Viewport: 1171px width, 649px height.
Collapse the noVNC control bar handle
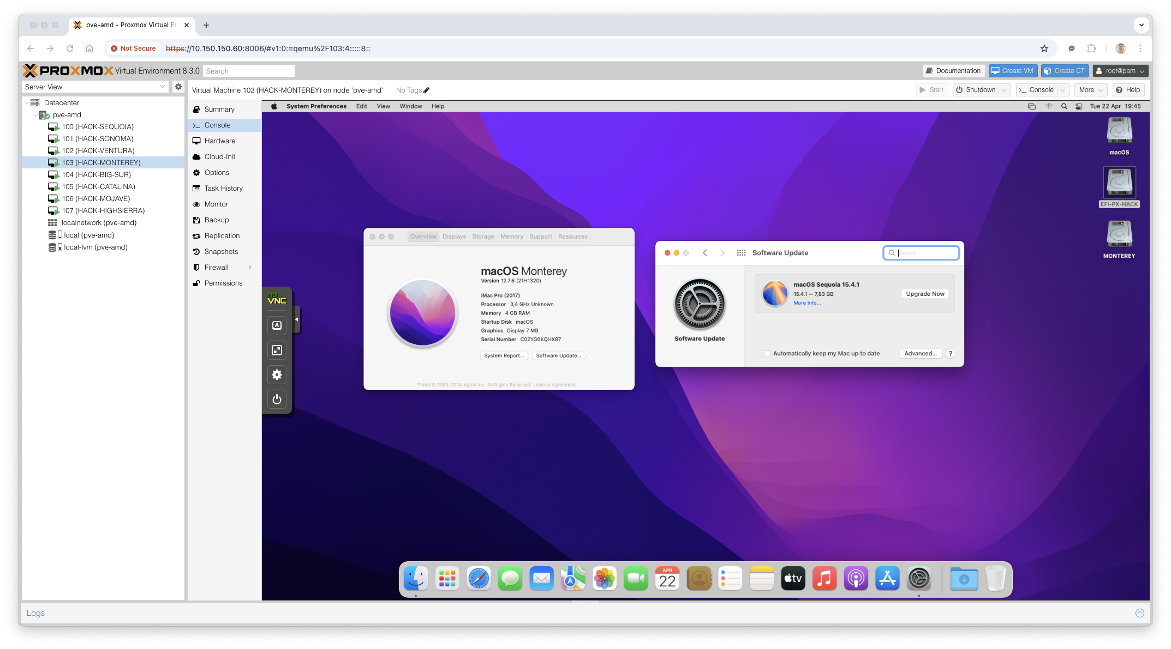296,319
